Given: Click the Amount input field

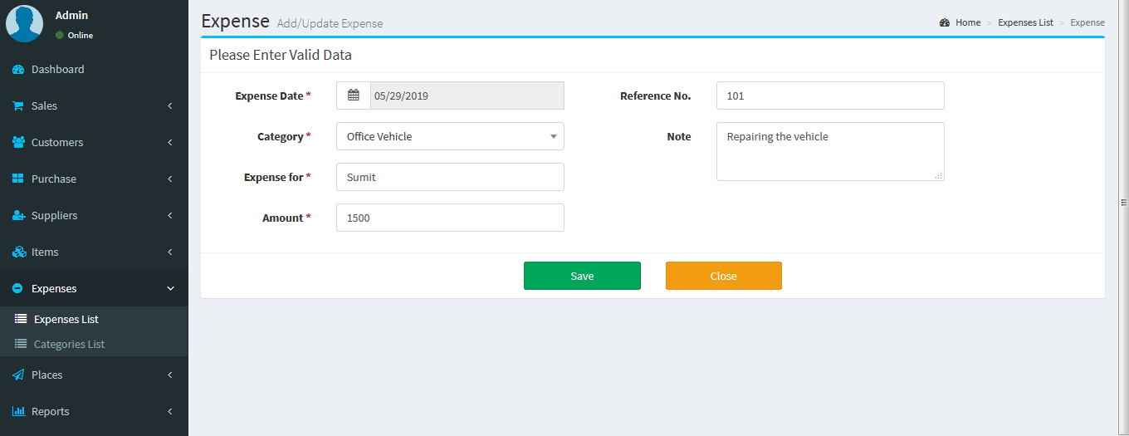Looking at the screenshot, I should [x=450, y=218].
